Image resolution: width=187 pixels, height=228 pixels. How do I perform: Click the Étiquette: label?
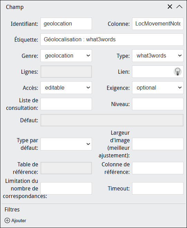tap(26, 40)
